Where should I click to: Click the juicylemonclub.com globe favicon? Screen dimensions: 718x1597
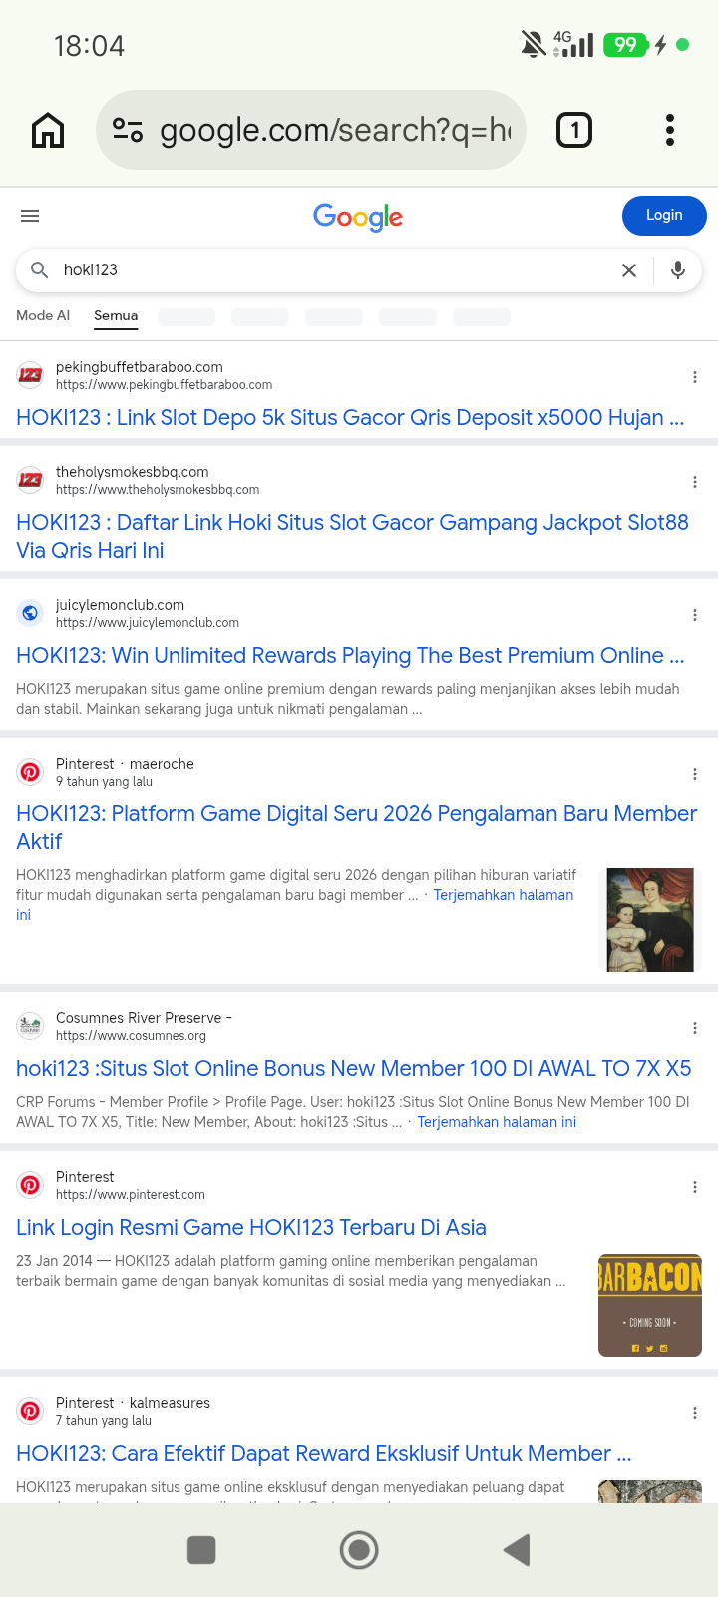[30, 613]
